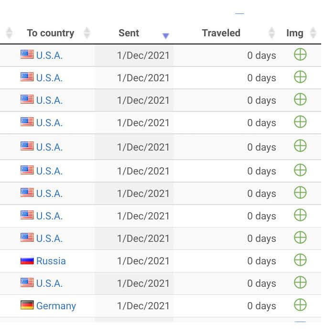Viewport: 336px width, 336px height.
Task: Click the Germany flag icon
Action: click(27, 305)
